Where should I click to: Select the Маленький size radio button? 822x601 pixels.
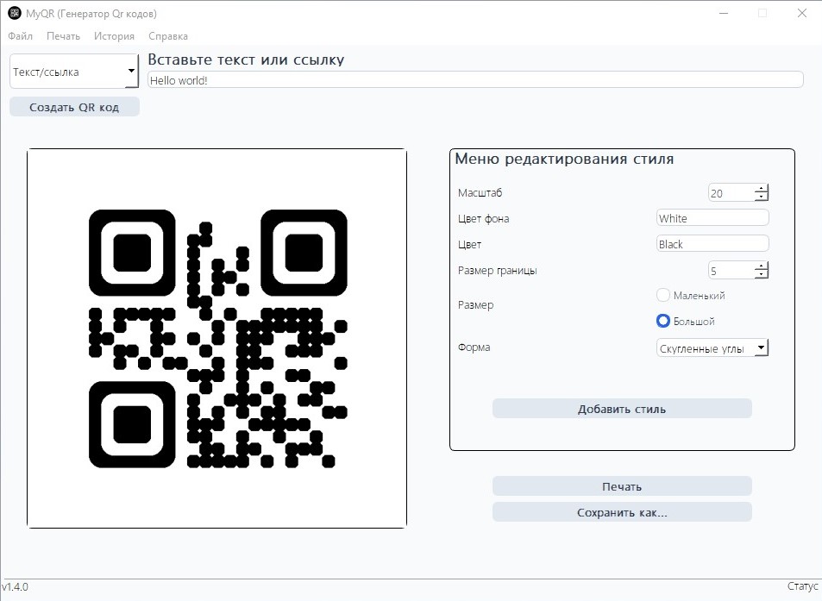click(x=663, y=295)
